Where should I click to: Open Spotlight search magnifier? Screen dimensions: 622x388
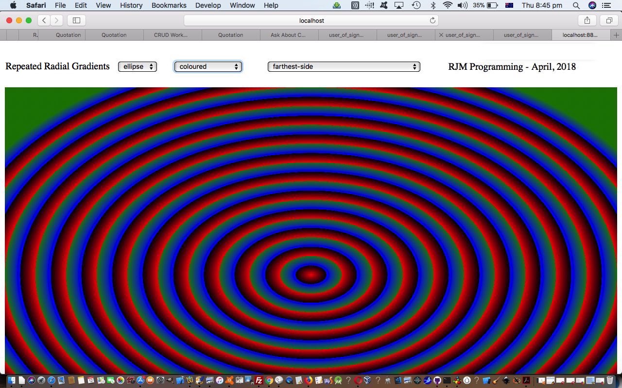click(576, 5)
